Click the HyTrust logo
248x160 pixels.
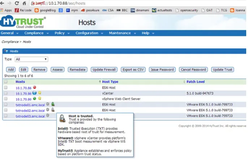(23, 22)
